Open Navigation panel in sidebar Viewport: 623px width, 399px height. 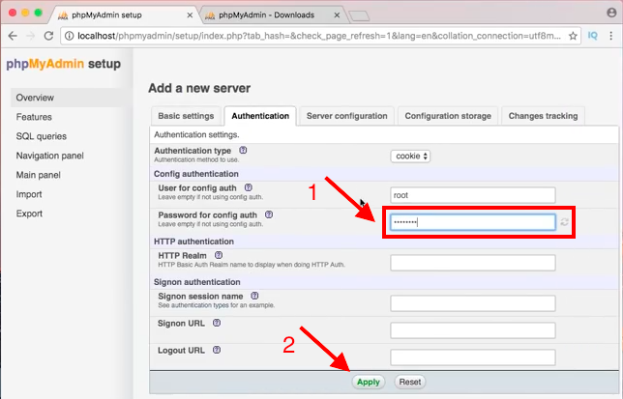coord(50,156)
